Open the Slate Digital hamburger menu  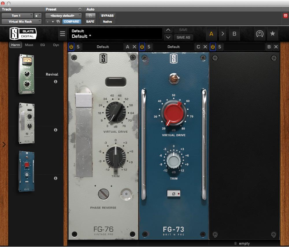click(62, 34)
